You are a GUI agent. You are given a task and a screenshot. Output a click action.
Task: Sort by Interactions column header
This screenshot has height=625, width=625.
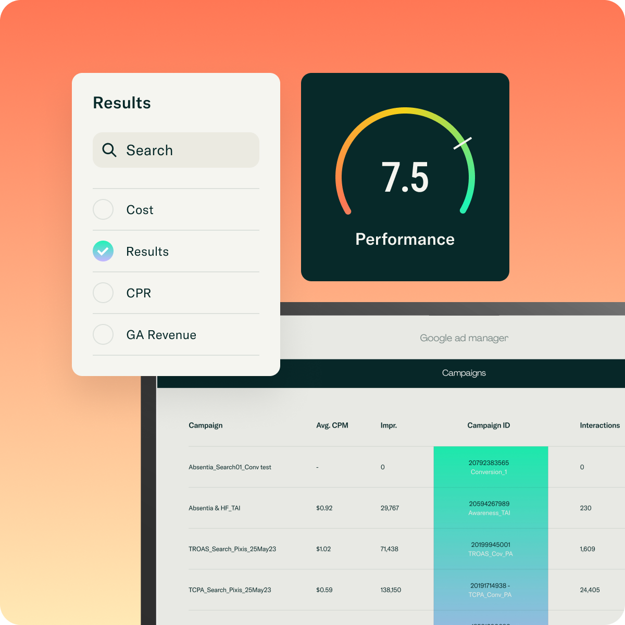599,426
